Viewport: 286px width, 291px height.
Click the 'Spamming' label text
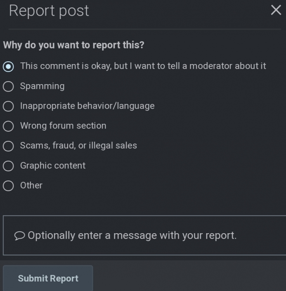tap(42, 86)
